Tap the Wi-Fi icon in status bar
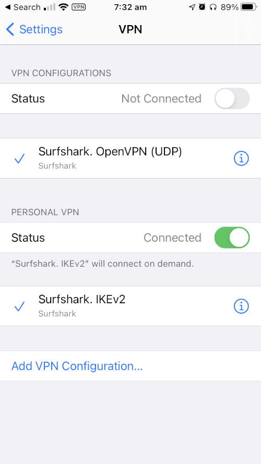 tap(64, 7)
